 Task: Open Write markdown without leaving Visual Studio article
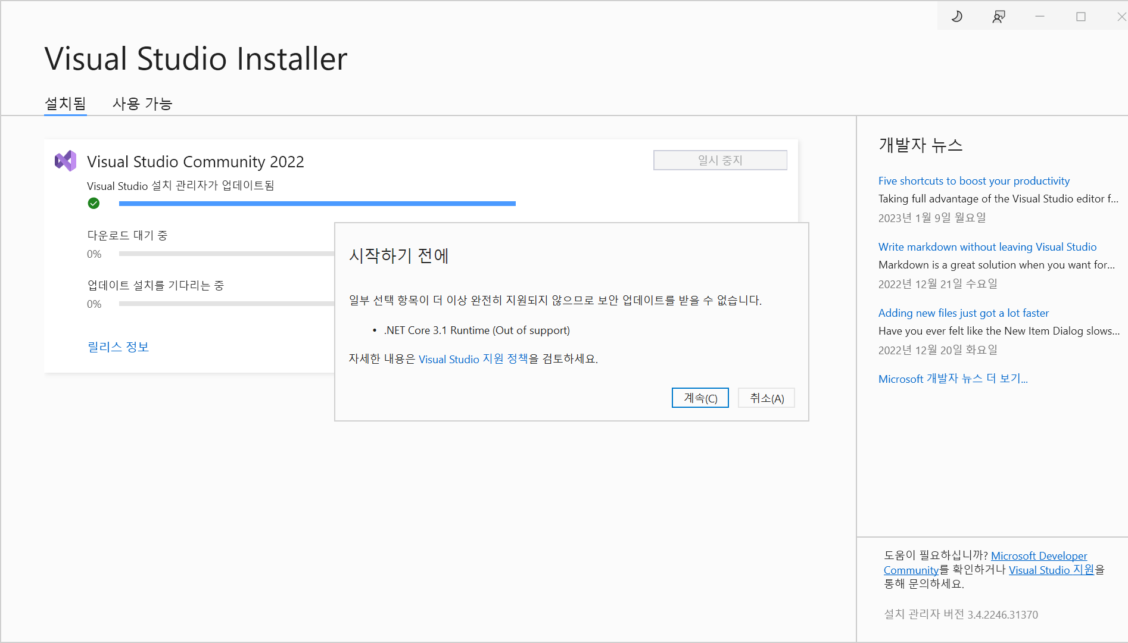pyautogui.click(x=987, y=246)
